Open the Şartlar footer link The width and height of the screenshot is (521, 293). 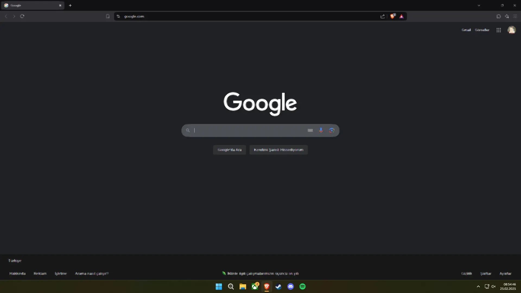[486, 273]
